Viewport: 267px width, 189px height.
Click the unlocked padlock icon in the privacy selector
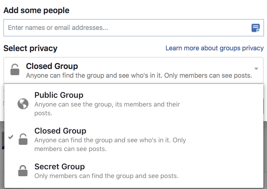(15, 69)
